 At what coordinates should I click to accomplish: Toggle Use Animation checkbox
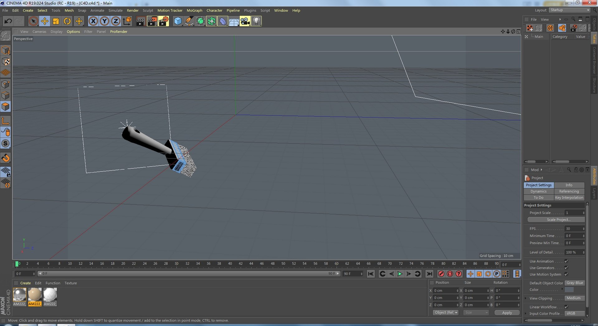[x=566, y=261]
